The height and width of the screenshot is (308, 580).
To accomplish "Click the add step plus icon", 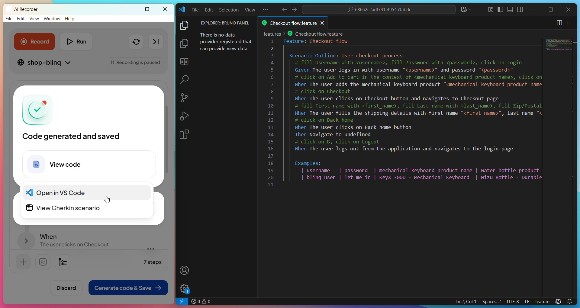I will 23,262.
